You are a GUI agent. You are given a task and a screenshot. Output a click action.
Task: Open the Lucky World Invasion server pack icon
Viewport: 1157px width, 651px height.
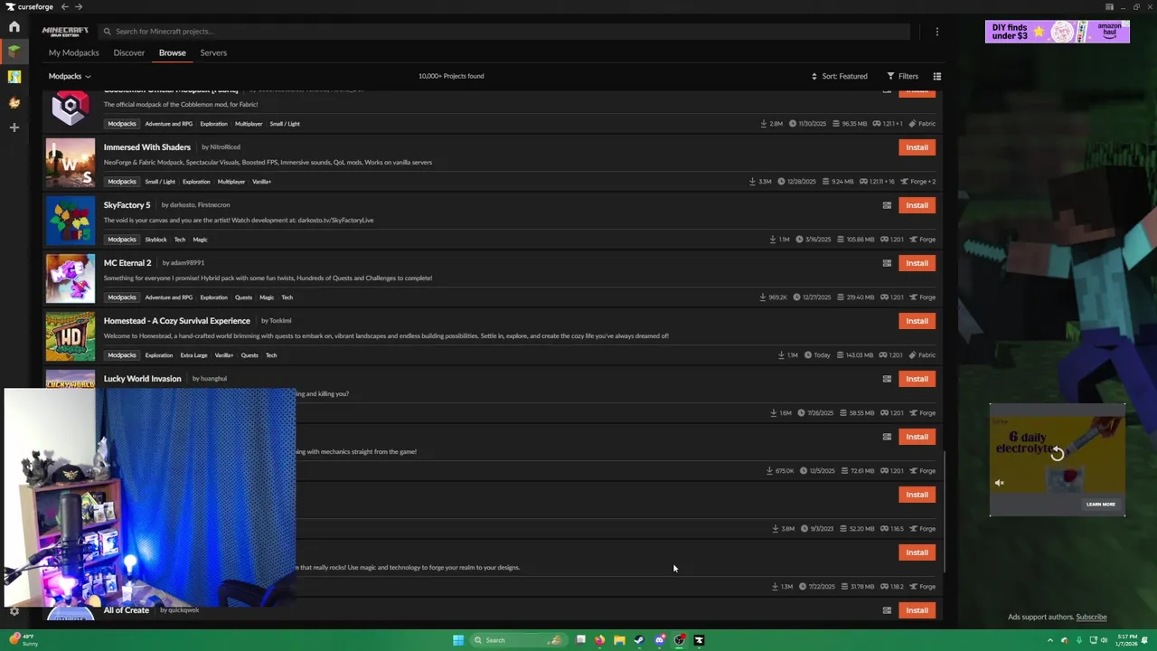pyautogui.click(x=887, y=379)
